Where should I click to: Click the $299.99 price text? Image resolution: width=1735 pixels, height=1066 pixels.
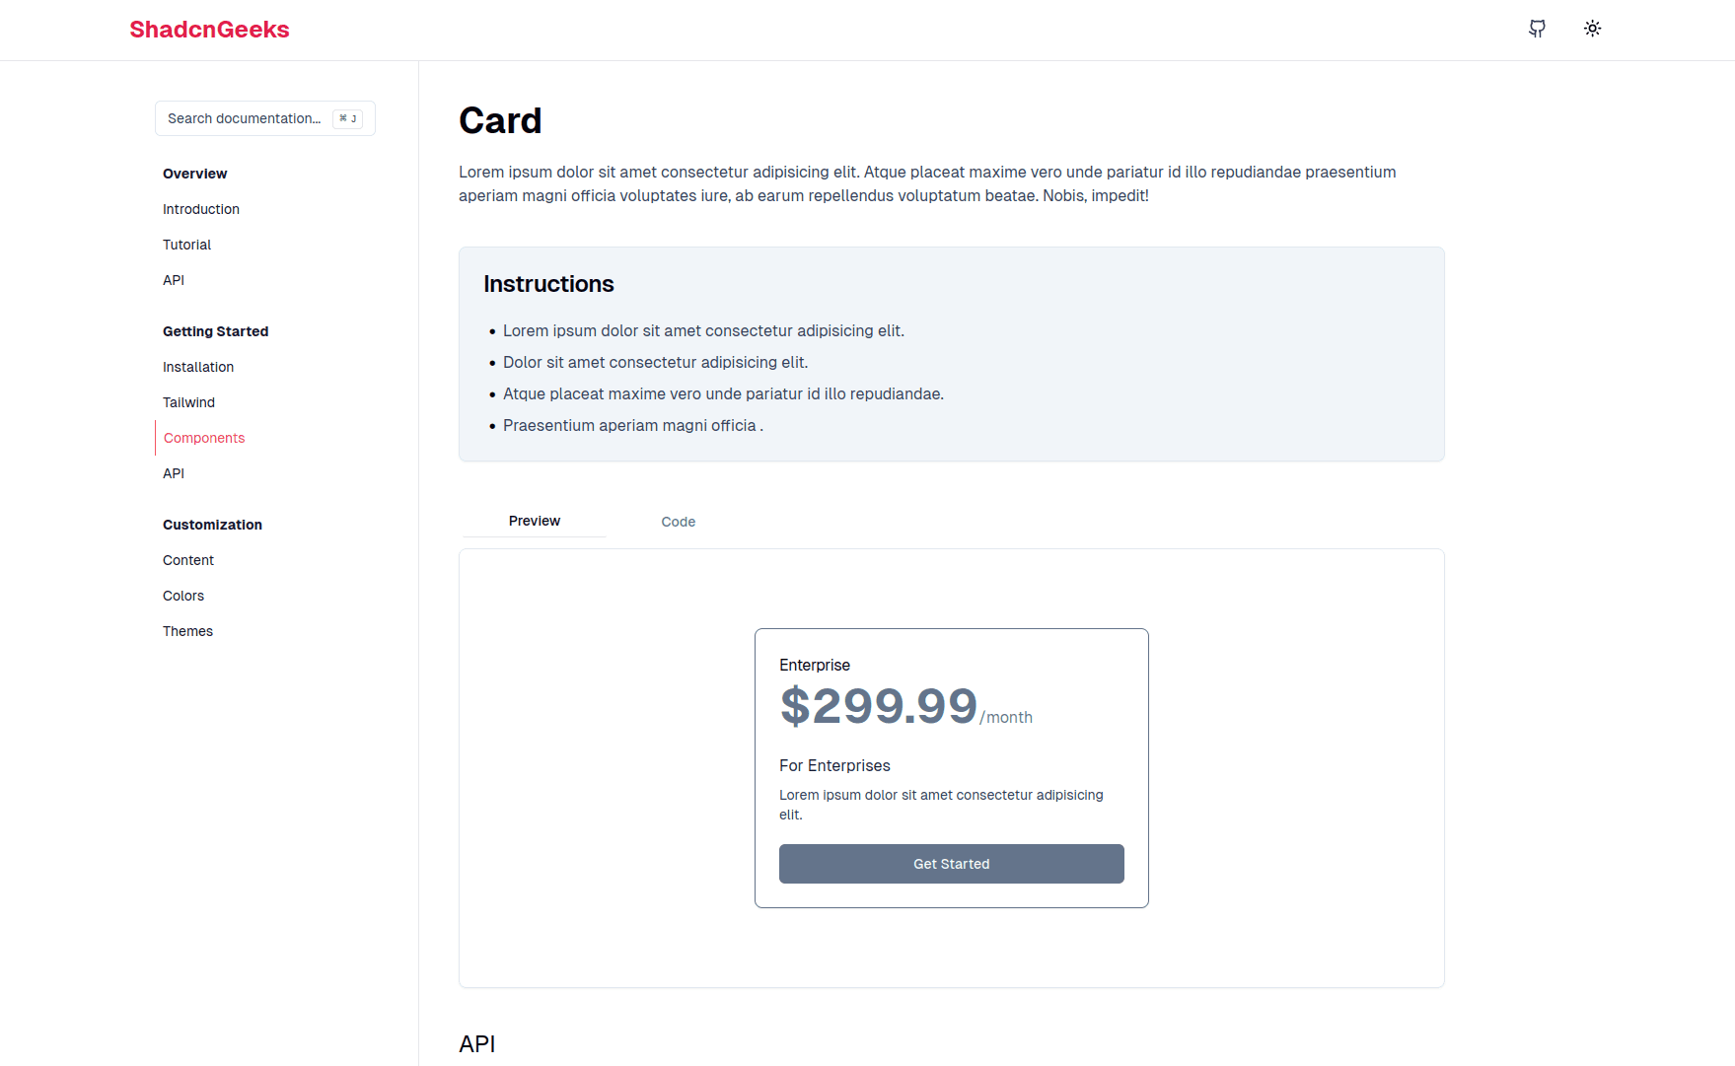coord(879,706)
